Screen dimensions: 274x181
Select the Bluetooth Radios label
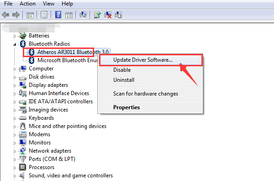click(49, 44)
